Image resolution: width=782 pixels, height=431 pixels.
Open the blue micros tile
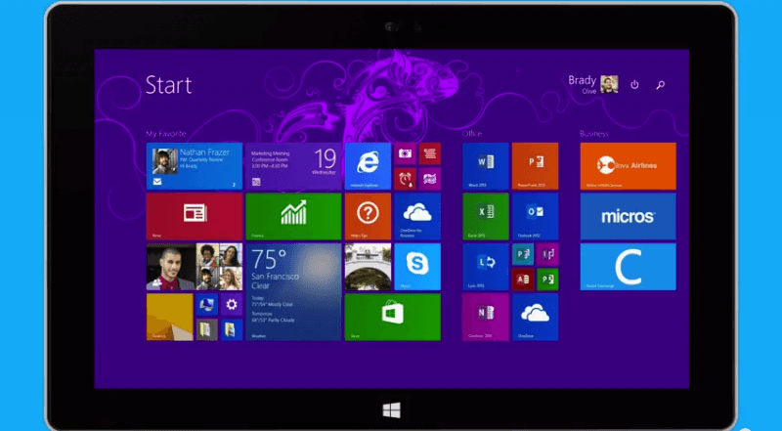(629, 217)
